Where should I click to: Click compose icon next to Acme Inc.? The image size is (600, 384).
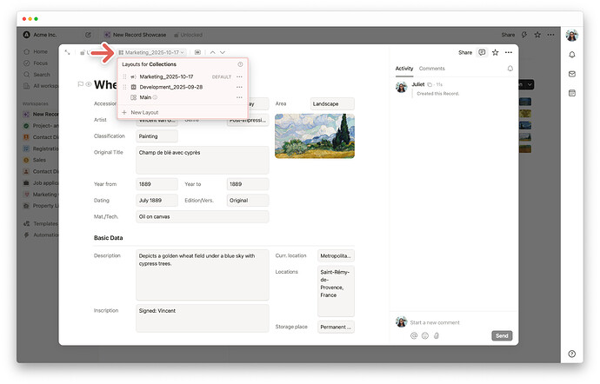88,35
